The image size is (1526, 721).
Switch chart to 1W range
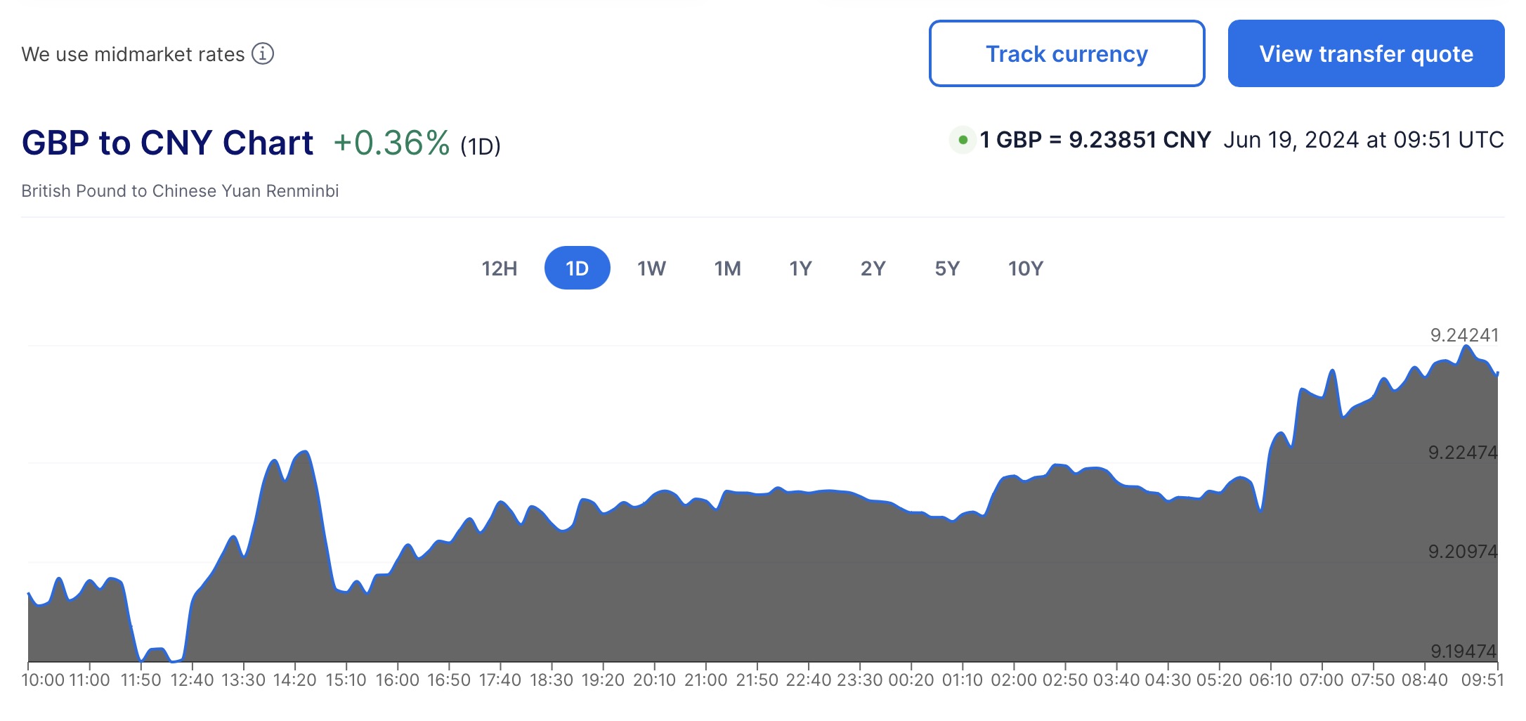651,268
